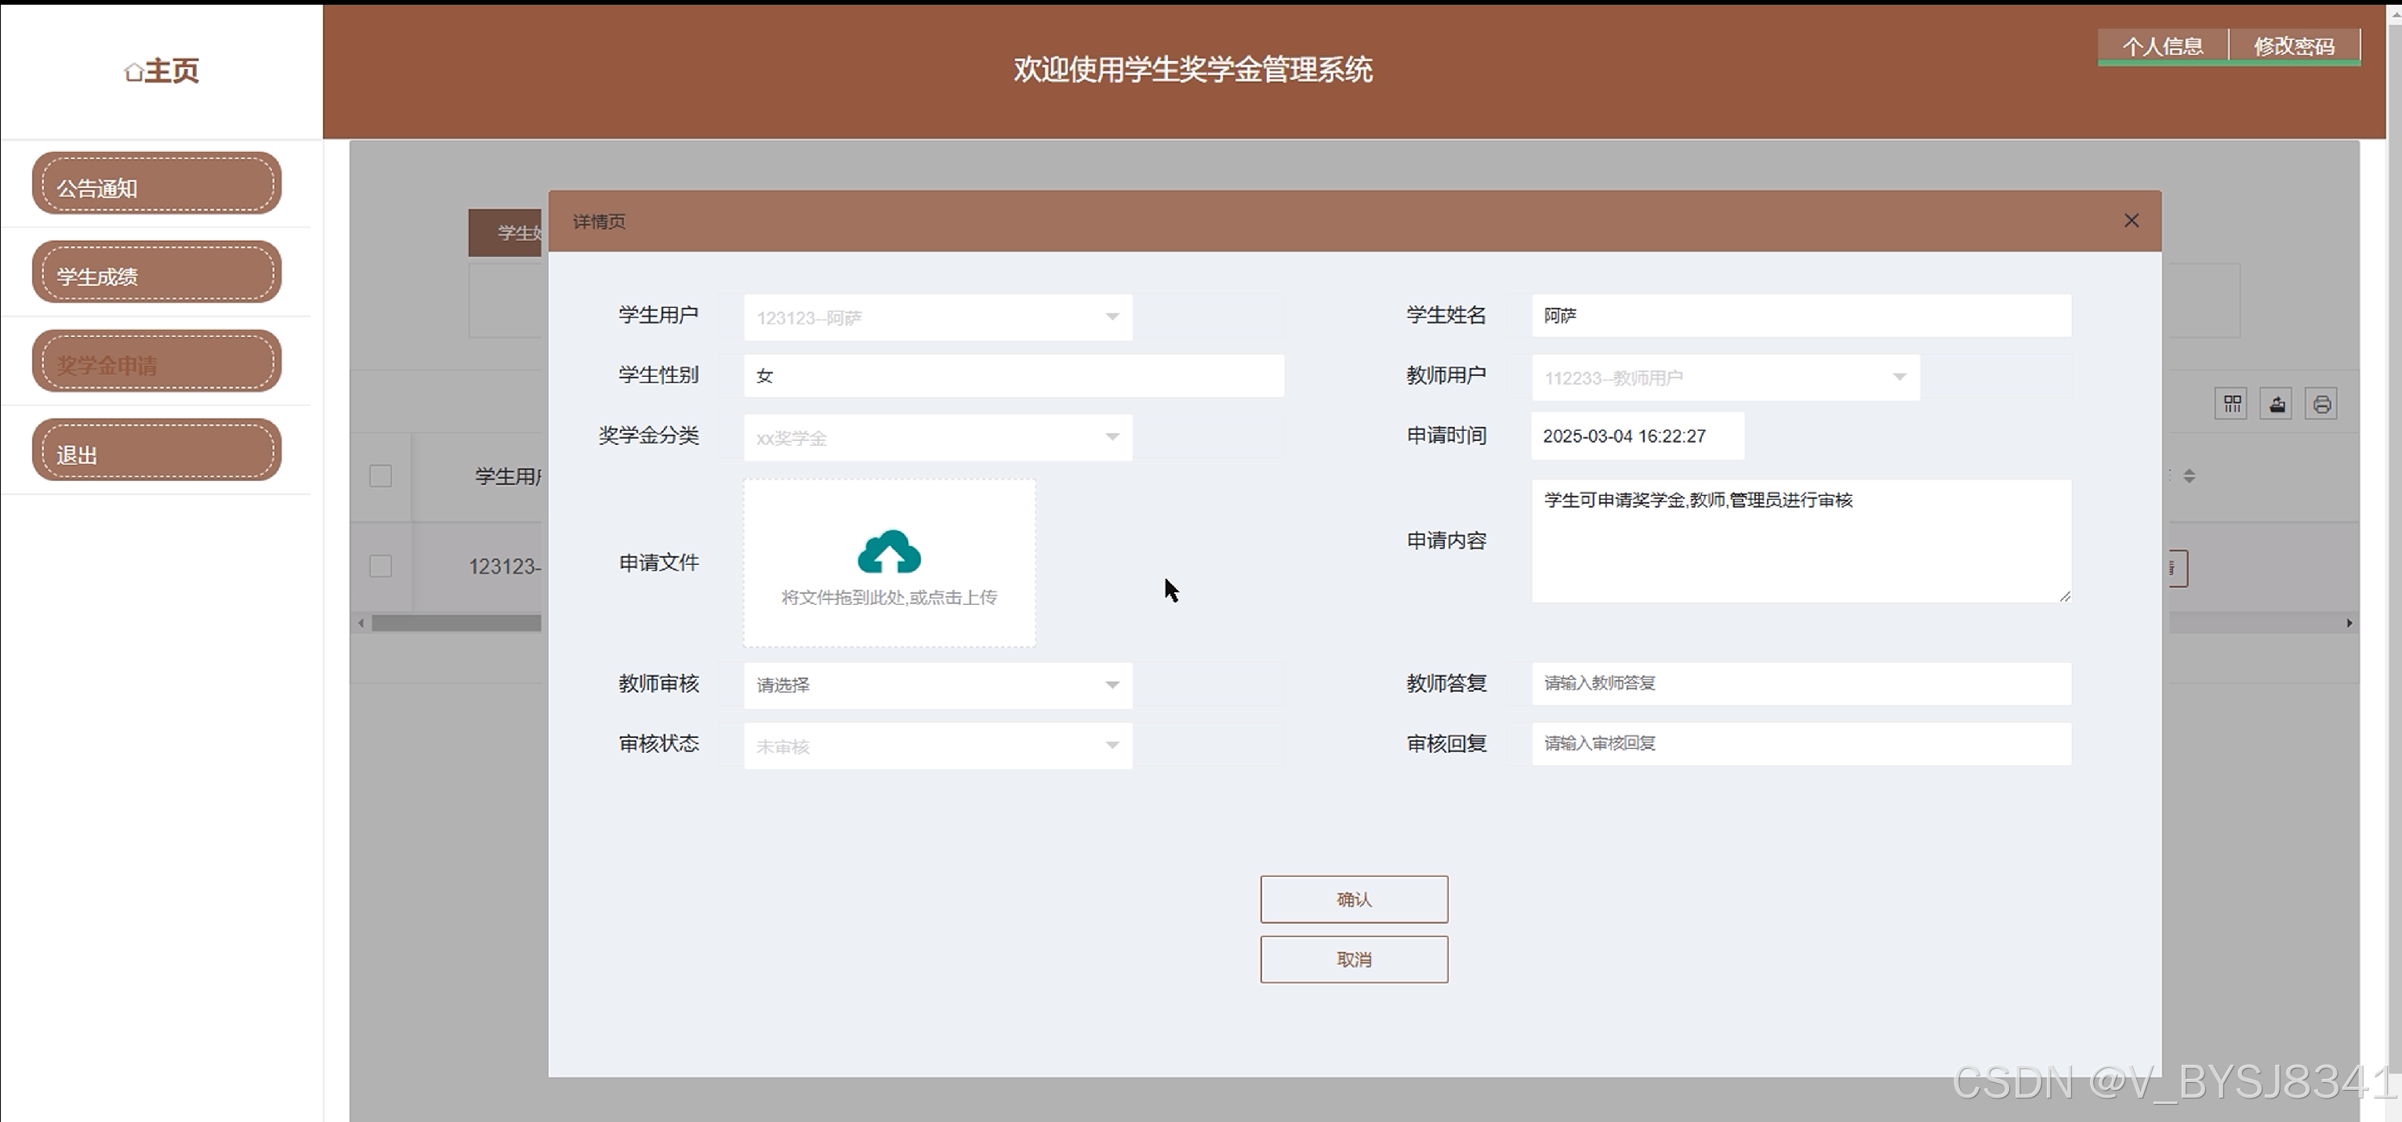Open 学生成绩 in the sidebar
This screenshot has width=2402, height=1122.
[157, 272]
